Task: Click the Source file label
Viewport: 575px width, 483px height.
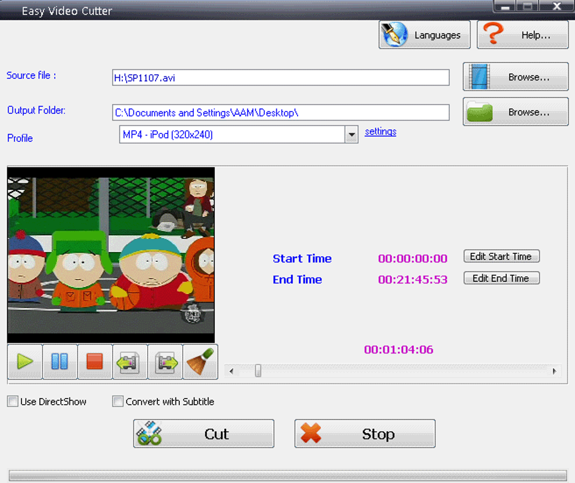Action: click(x=31, y=75)
